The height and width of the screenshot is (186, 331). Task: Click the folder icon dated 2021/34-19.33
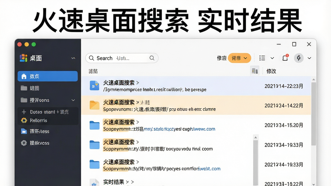(x=94, y=145)
